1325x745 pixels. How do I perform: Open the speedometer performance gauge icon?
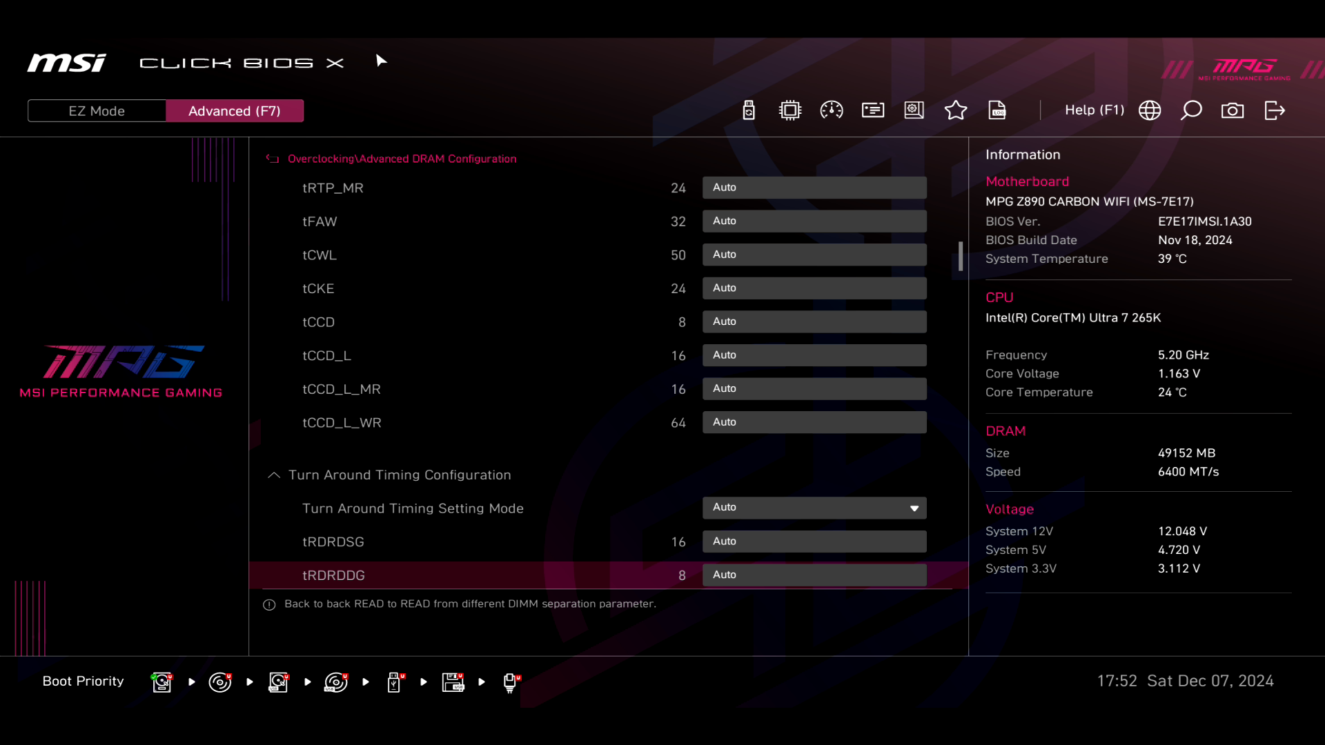pos(832,110)
